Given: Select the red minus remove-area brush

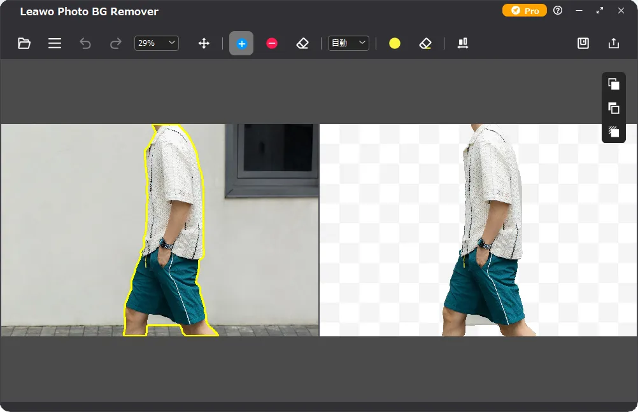Looking at the screenshot, I should pos(272,43).
